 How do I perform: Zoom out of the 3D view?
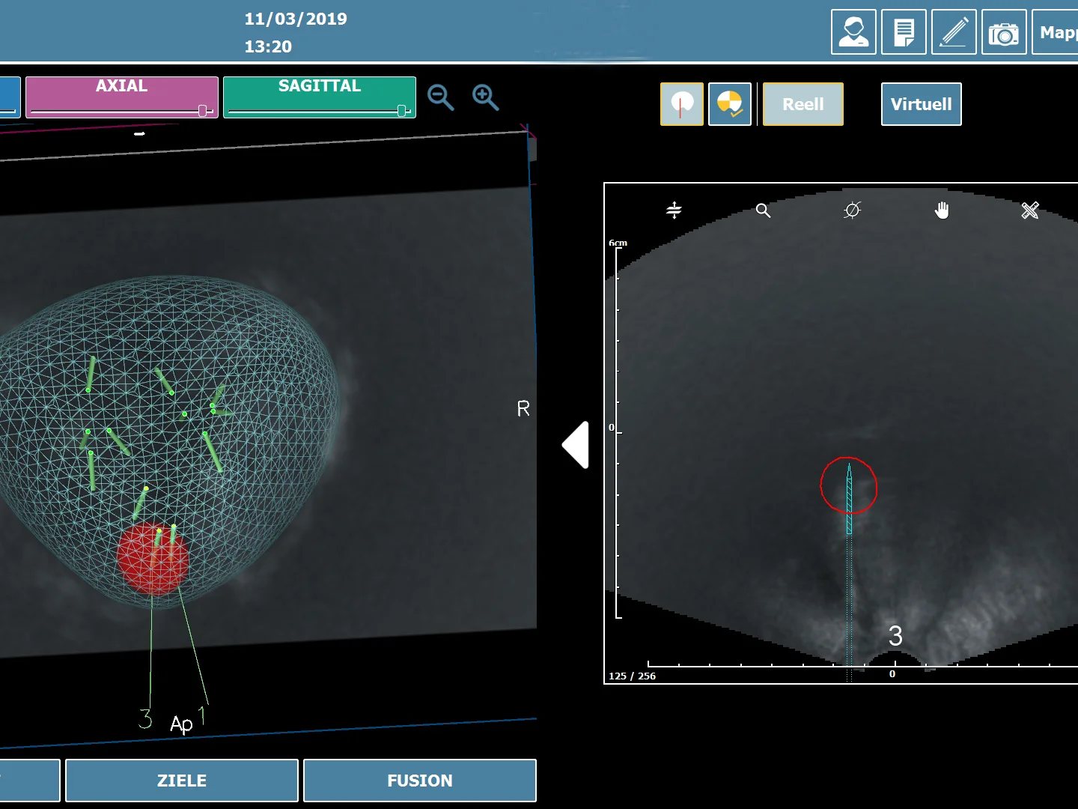[440, 97]
